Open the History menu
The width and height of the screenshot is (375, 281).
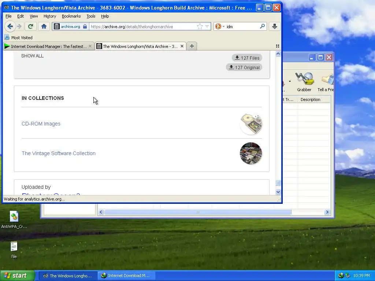(x=50, y=16)
